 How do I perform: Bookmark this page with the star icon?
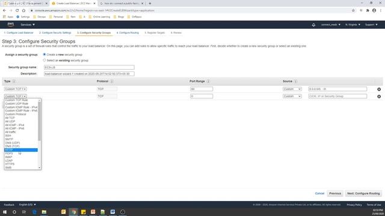353,11
